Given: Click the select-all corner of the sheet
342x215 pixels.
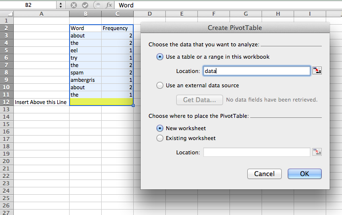Looking at the screenshot, I should click(6, 14).
